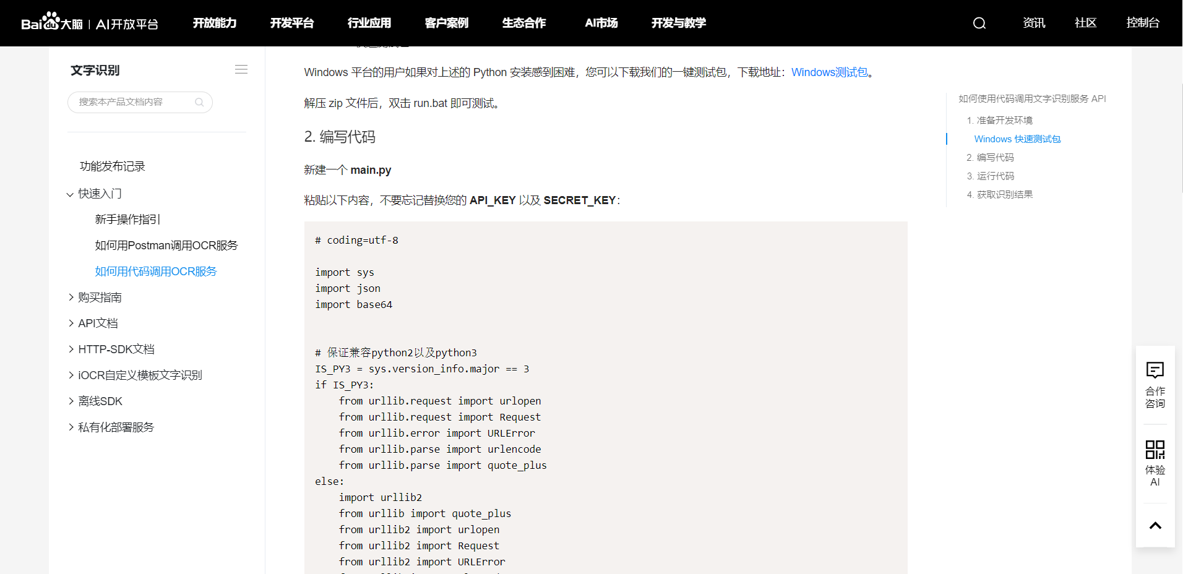Screen dimensions: 1183x574
Task: Click the 'import base64' code line
Action: (x=354, y=304)
